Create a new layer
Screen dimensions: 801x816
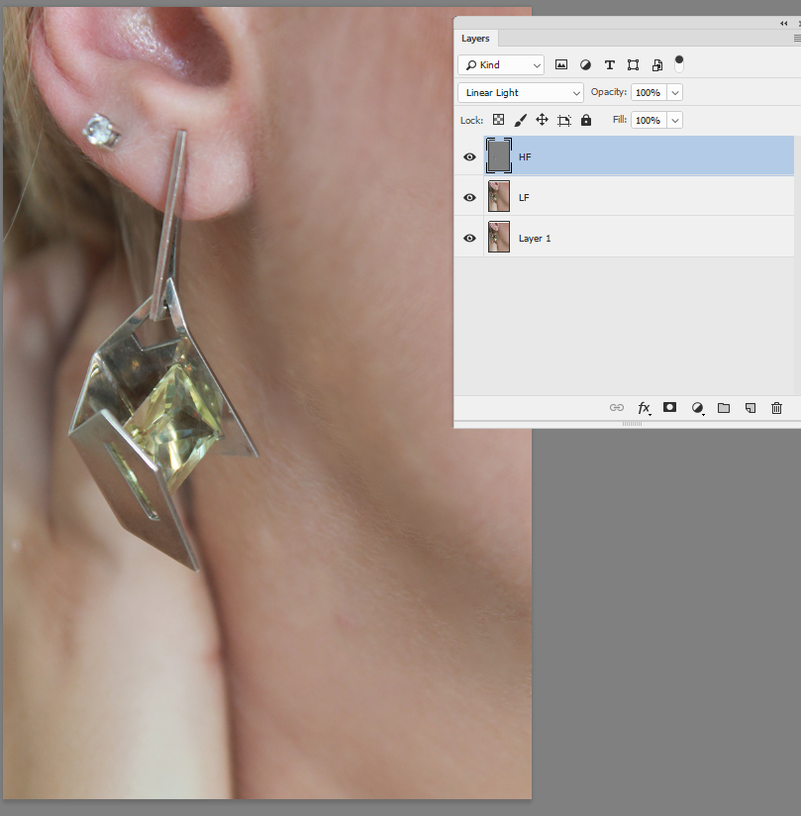(x=750, y=408)
